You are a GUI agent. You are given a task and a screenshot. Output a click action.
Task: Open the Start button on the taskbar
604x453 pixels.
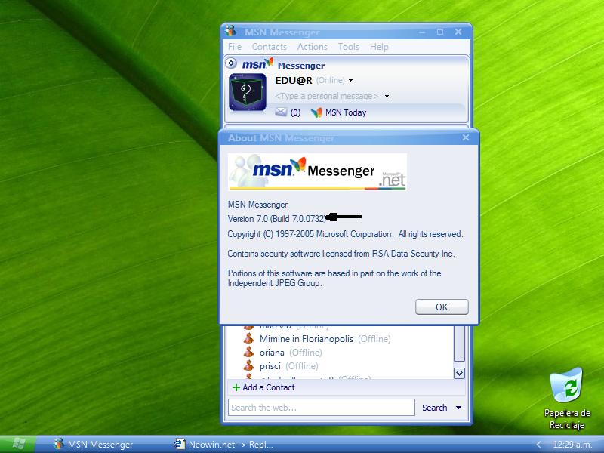(18, 444)
